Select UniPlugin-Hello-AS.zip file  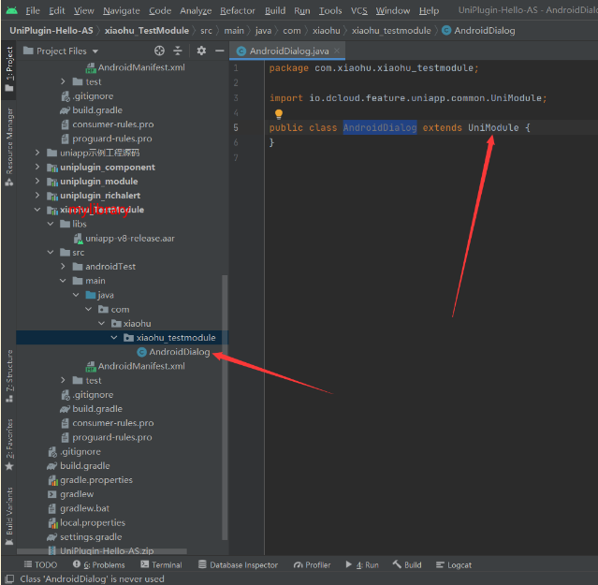tap(107, 550)
